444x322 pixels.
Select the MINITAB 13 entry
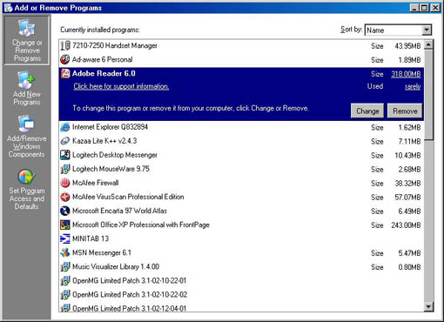point(241,238)
